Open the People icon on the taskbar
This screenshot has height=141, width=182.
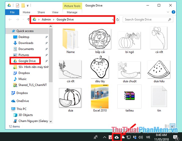[x=96, y=137]
